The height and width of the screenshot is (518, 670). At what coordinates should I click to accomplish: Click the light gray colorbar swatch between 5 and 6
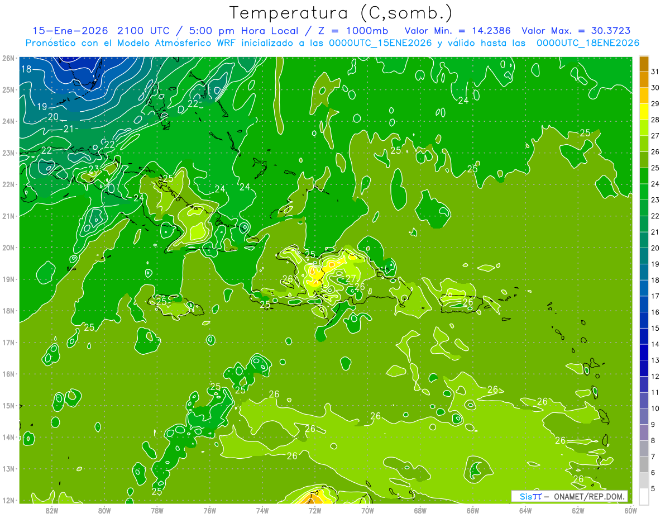point(644,480)
